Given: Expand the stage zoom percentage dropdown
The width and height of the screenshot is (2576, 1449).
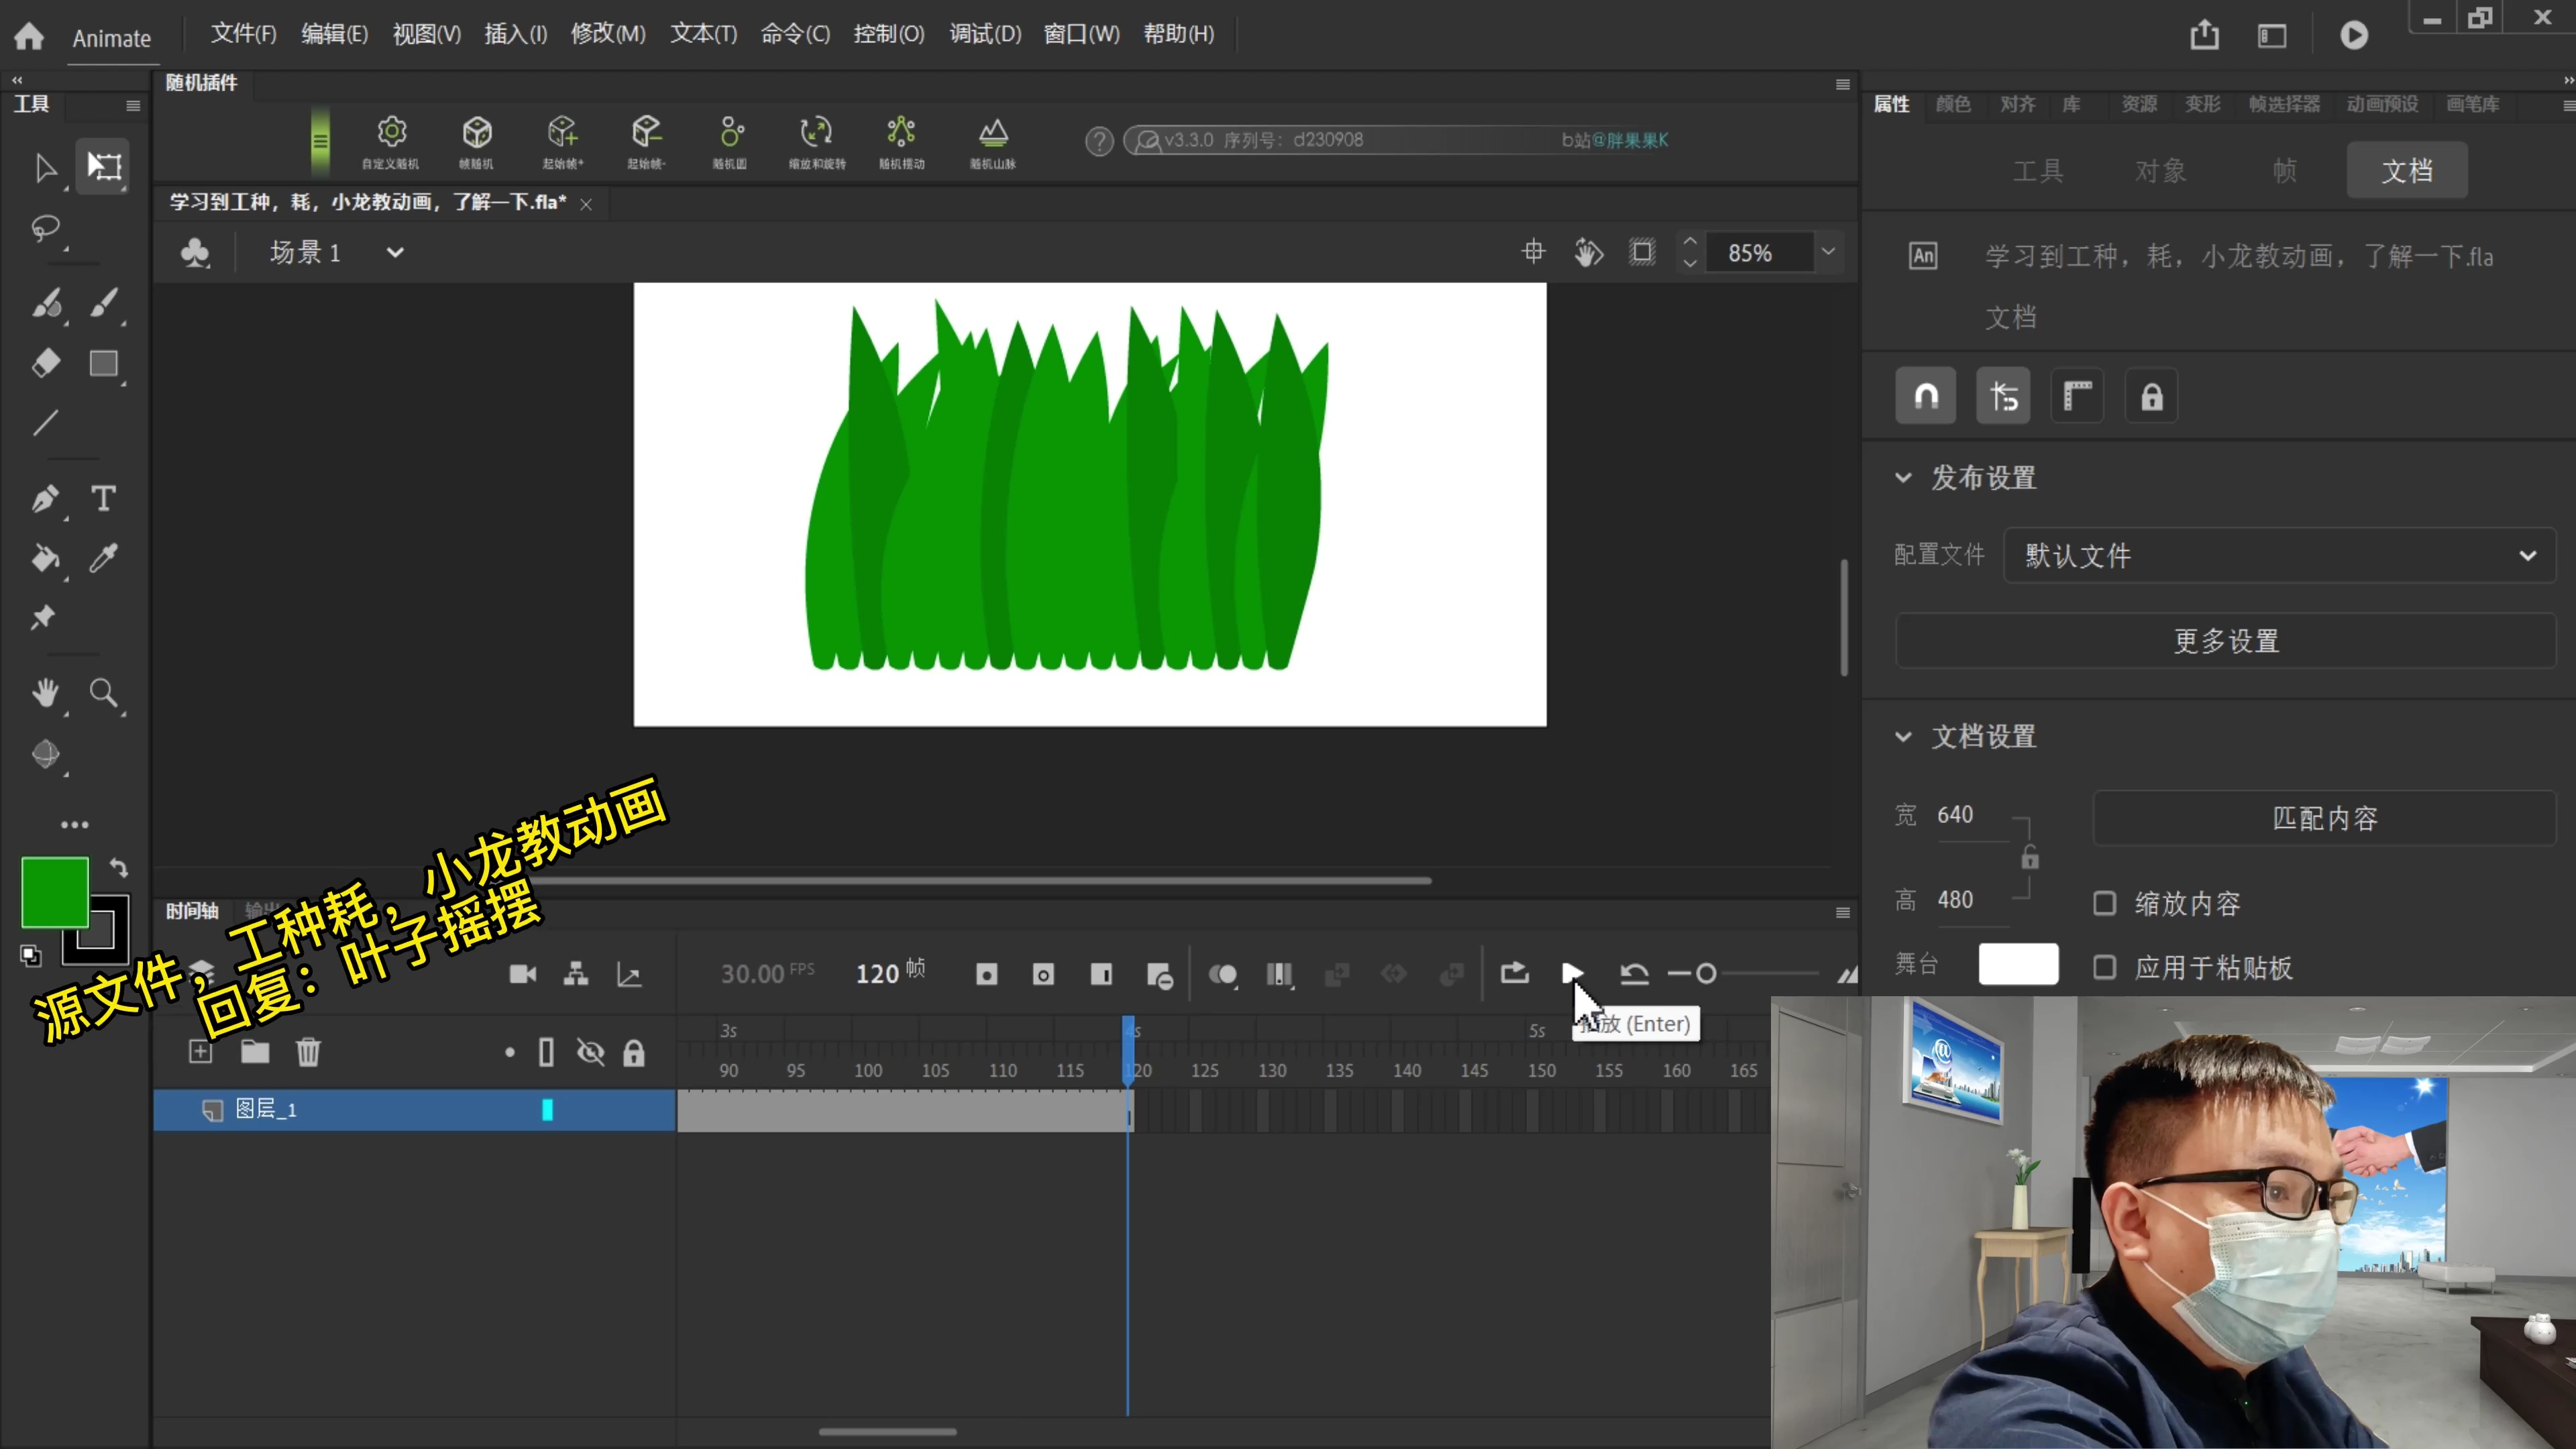Looking at the screenshot, I should [x=1828, y=252].
